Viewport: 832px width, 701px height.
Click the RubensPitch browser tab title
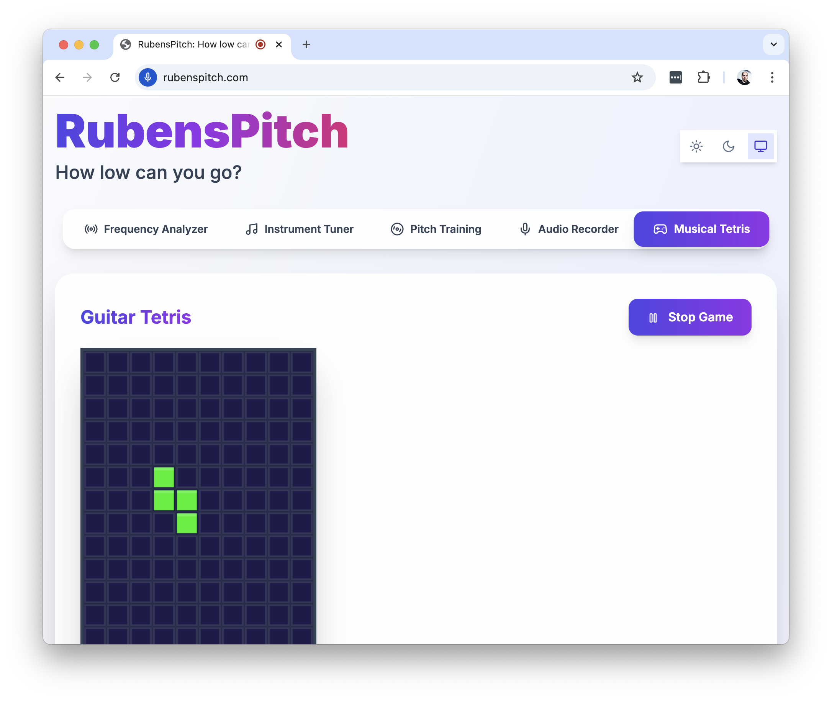pos(193,44)
